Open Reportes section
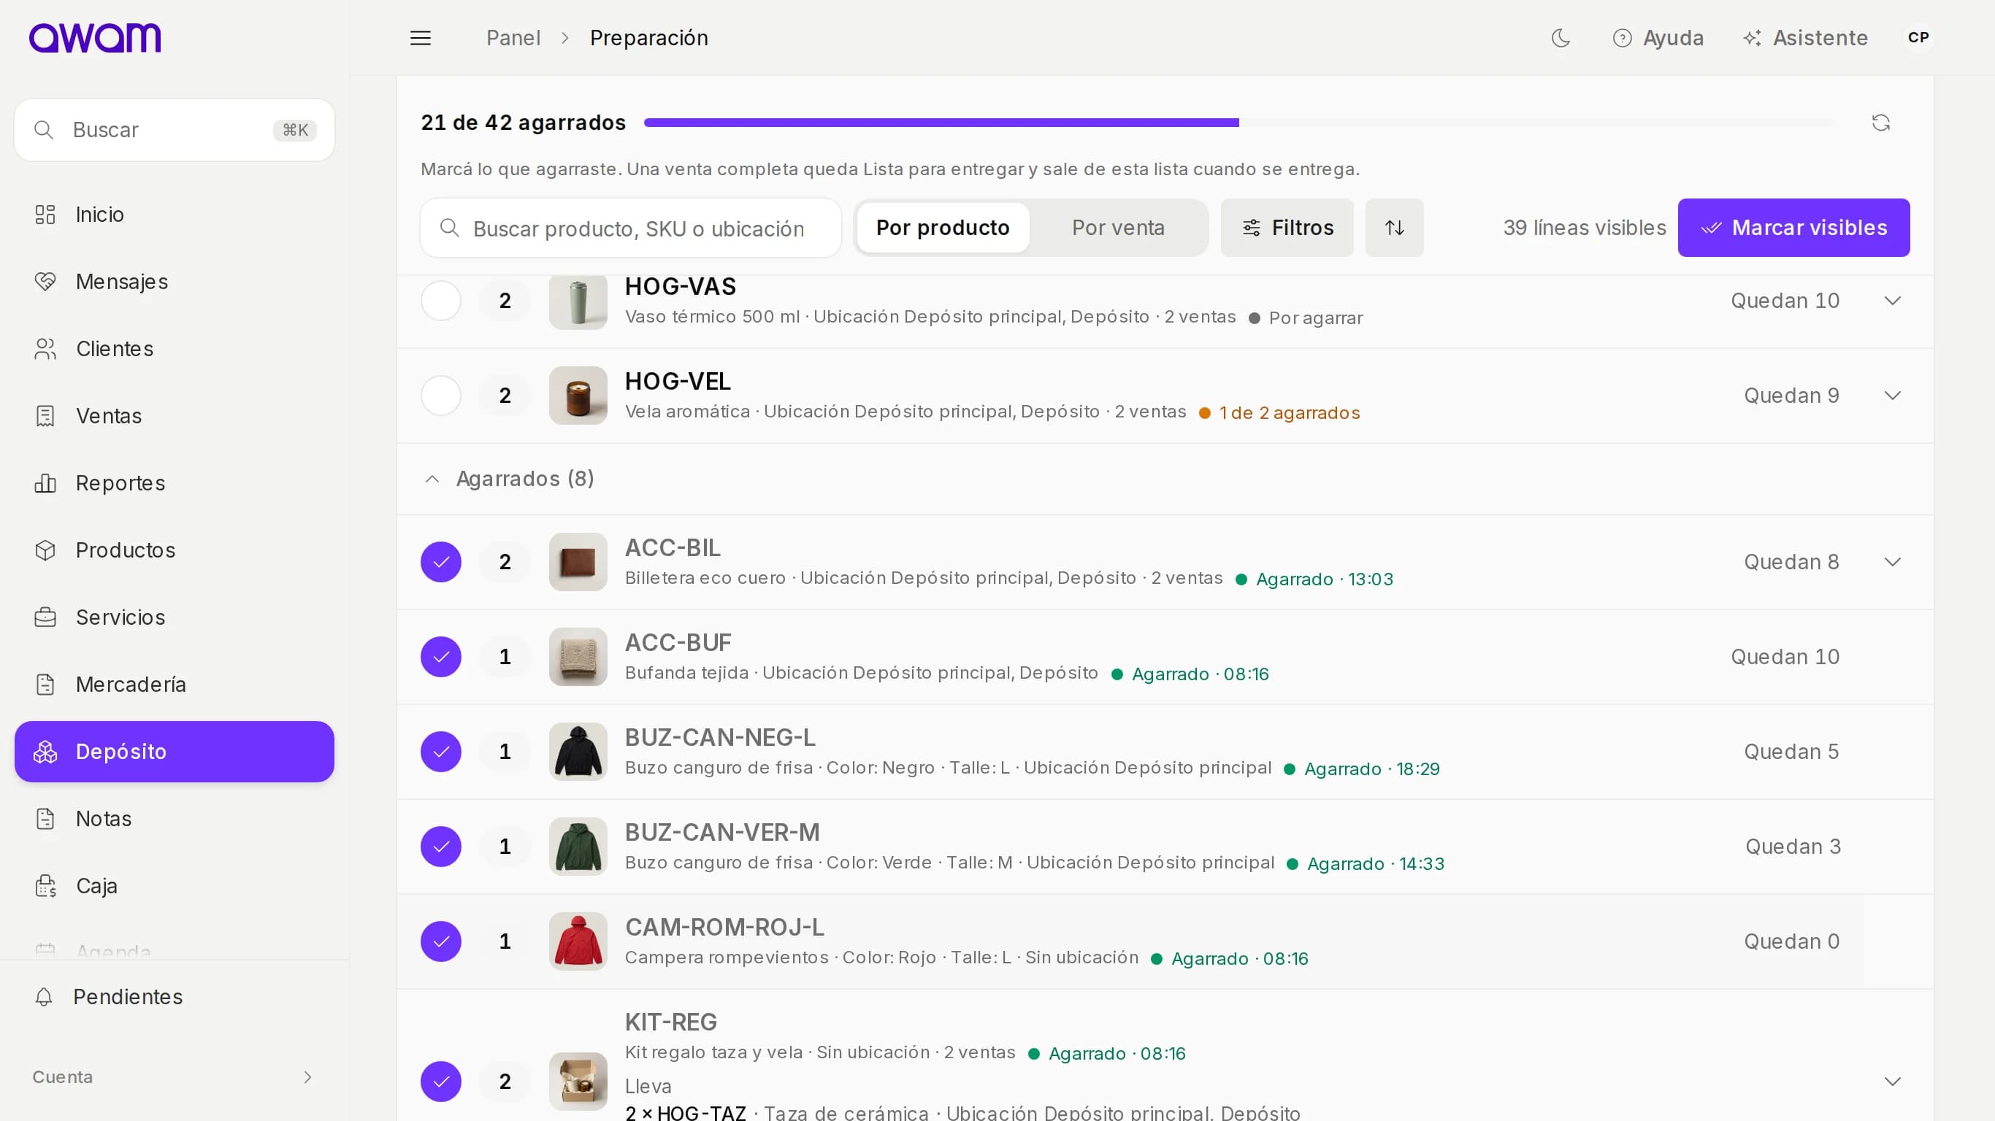Screen dimensions: 1995x1121 click(x=175, y=483)
